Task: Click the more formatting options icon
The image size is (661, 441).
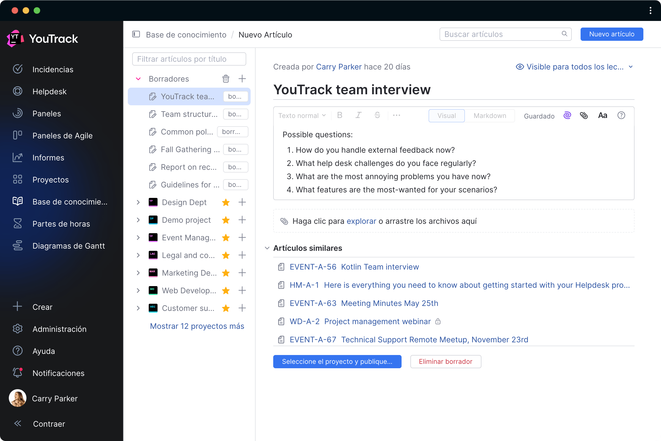Action: [397, 115]
